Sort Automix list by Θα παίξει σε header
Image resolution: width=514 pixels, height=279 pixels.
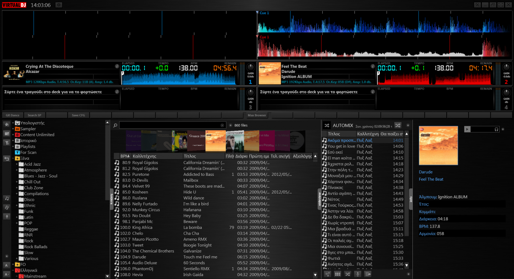392,134
